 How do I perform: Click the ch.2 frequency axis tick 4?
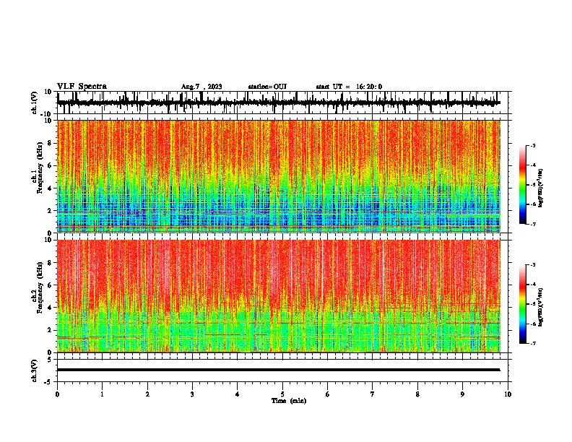pyautogui.click(x=50, y=308)
